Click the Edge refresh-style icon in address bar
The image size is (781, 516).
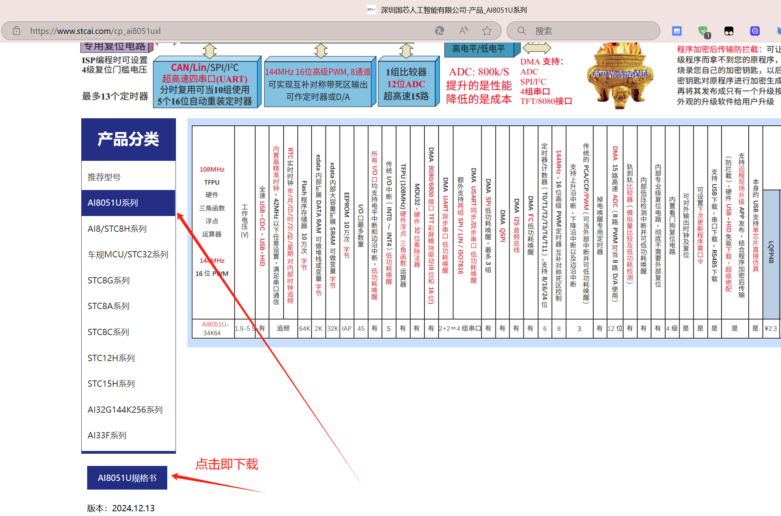(x=439, y=31)
